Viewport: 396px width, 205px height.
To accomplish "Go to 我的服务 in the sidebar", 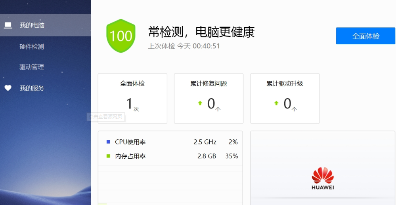I will tap(32, 88).
